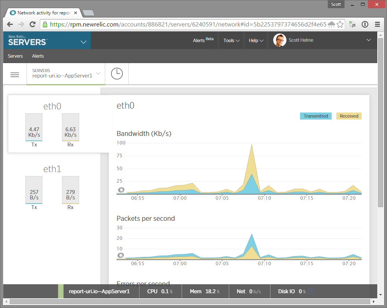This screenshot has height=308, width=387.
Task: Bookmark the page using the star icon
Action: pos(340,24)
